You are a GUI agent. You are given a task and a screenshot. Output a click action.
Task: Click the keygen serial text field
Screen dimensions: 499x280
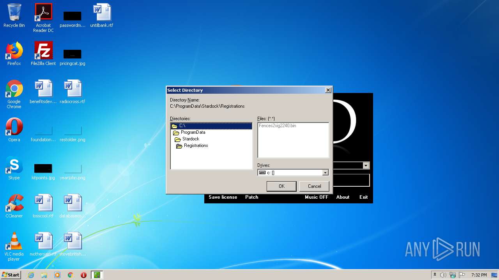[x=351, y=180]
